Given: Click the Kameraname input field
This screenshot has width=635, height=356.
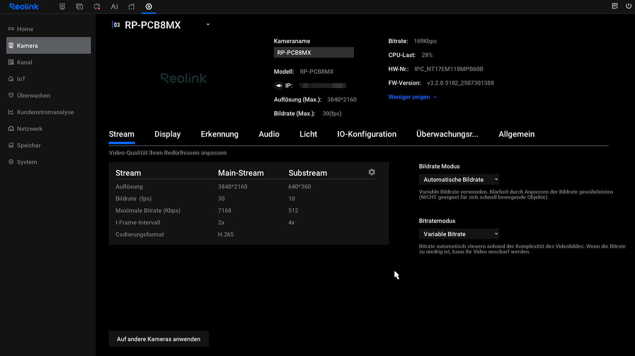Looking at the screenshot, I should click(x=314, y=53).
